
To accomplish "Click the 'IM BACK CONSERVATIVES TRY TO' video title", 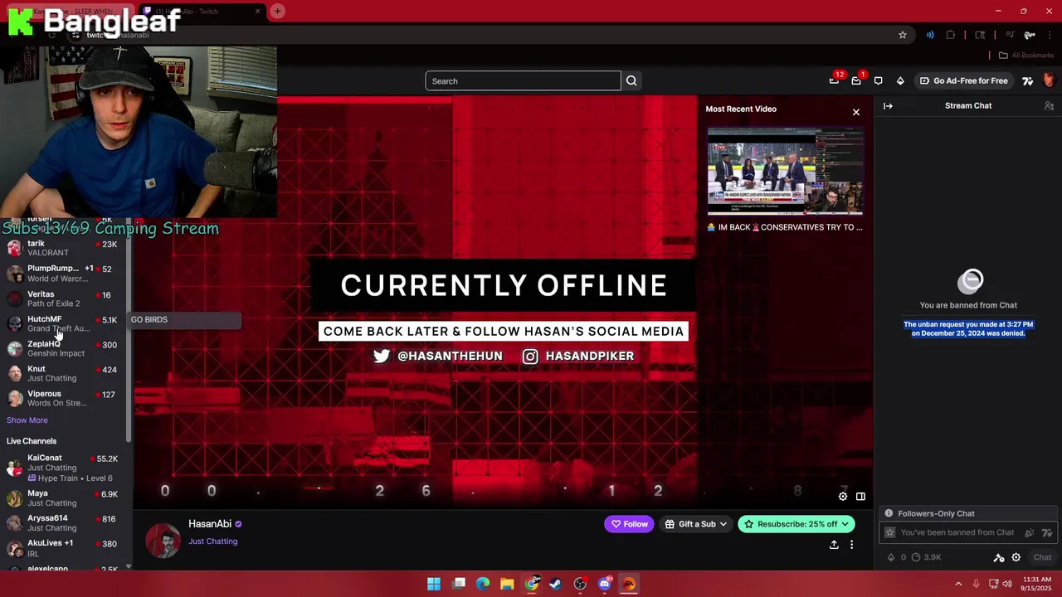I will 785,227.
